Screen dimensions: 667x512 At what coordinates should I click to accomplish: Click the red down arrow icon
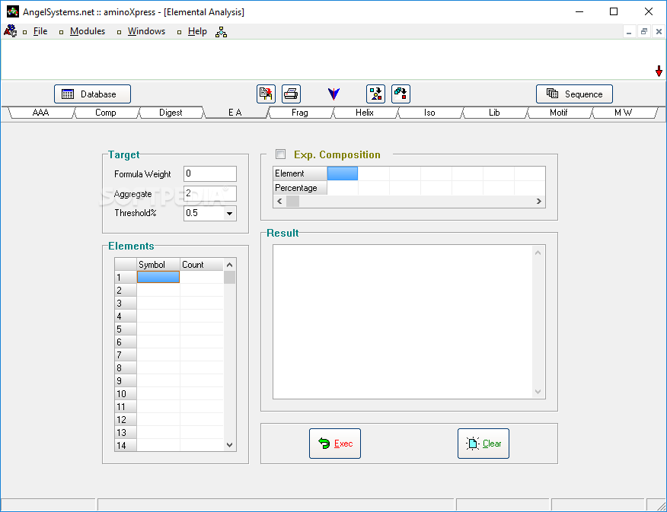tap(659, 71)
